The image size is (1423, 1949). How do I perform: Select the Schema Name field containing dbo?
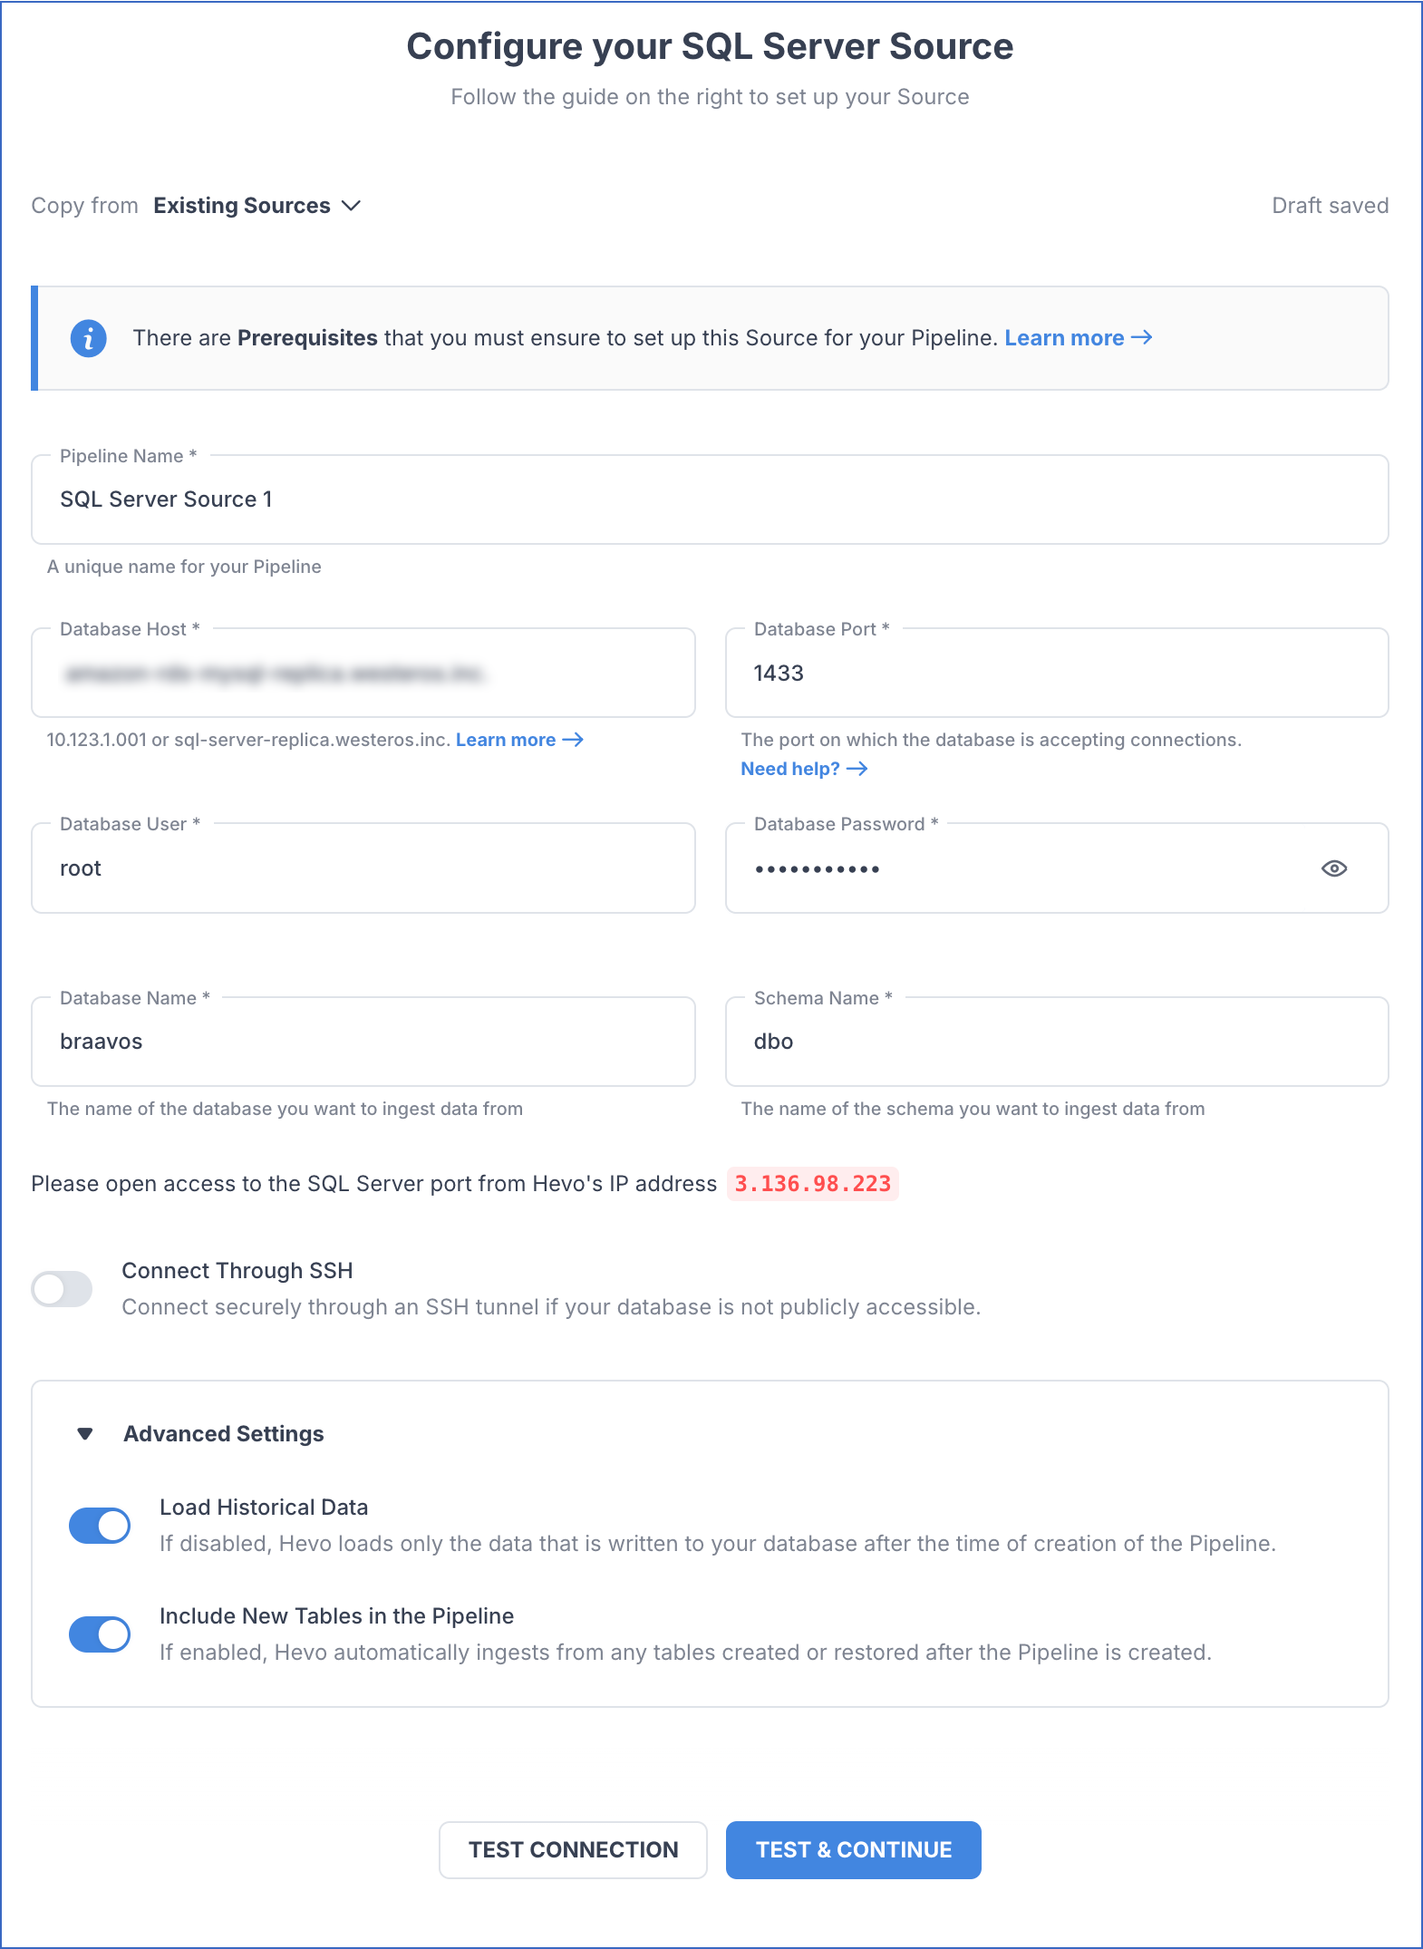click(1057, 1042)
